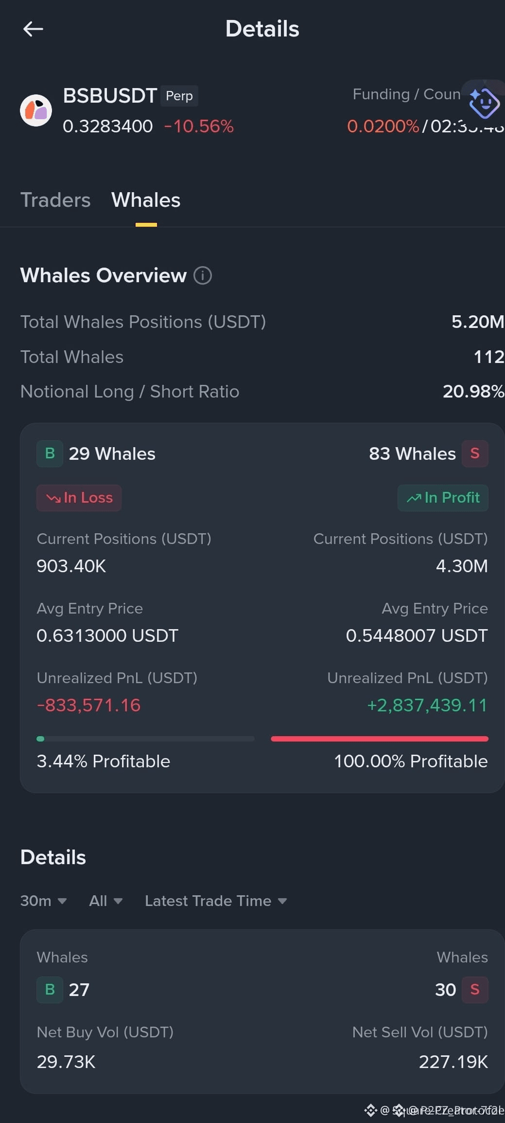Tap the 3.44% profitable progress bar
This screenshot has height=1123, width=505.
coord(145,739)
